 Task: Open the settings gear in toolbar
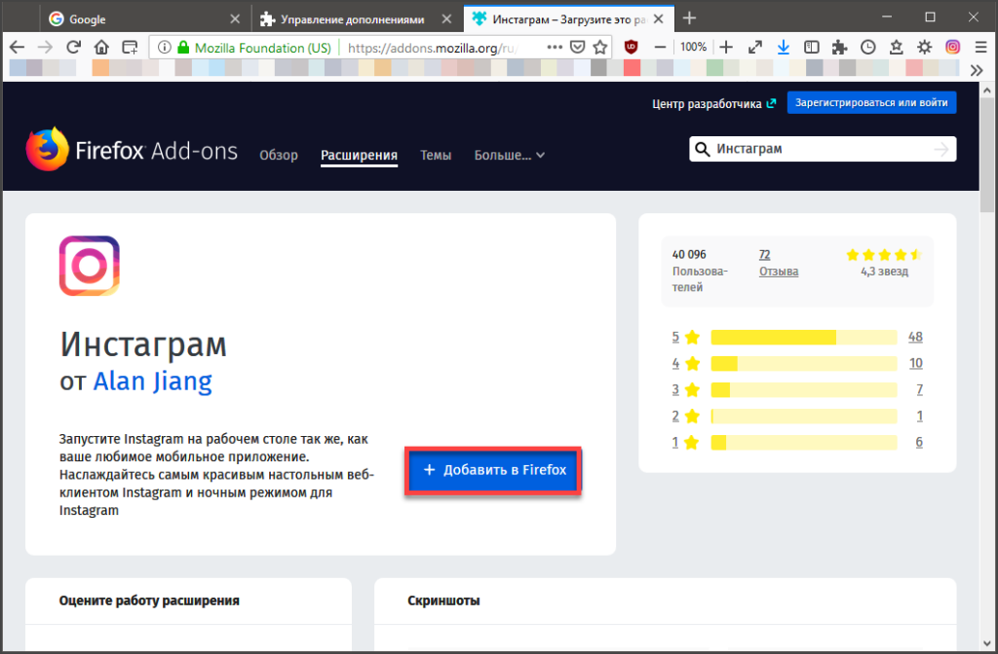[x=924, y=47]
